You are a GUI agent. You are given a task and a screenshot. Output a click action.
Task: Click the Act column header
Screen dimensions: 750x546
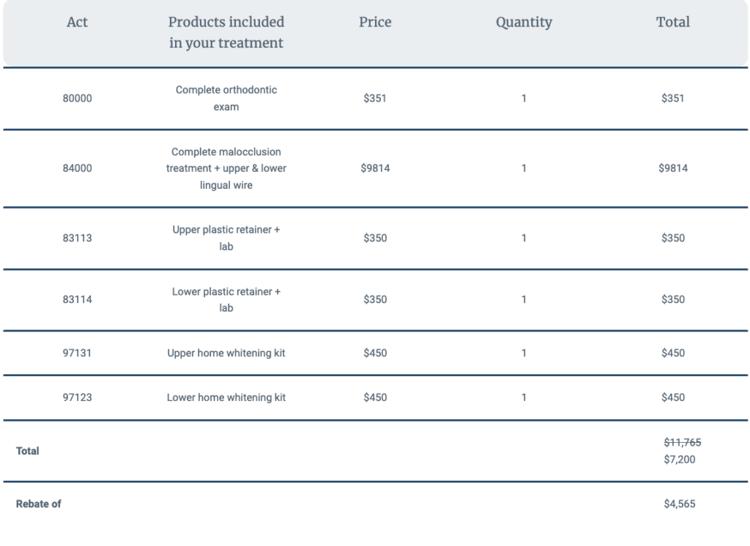[77, 22]
